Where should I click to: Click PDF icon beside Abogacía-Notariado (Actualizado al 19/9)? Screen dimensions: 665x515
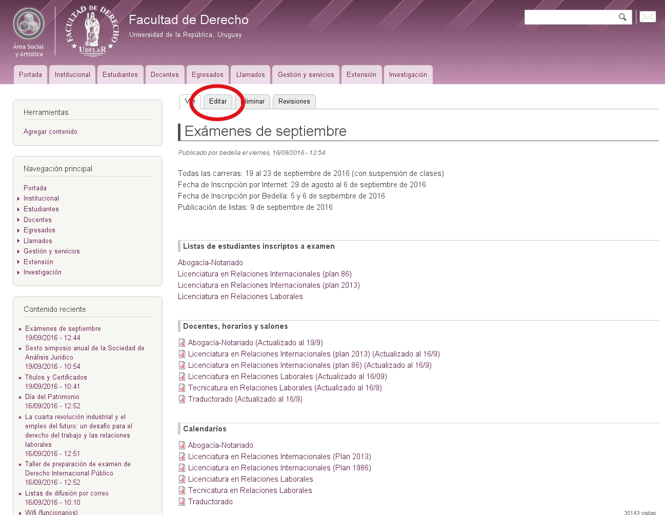[x=182, y=343]
